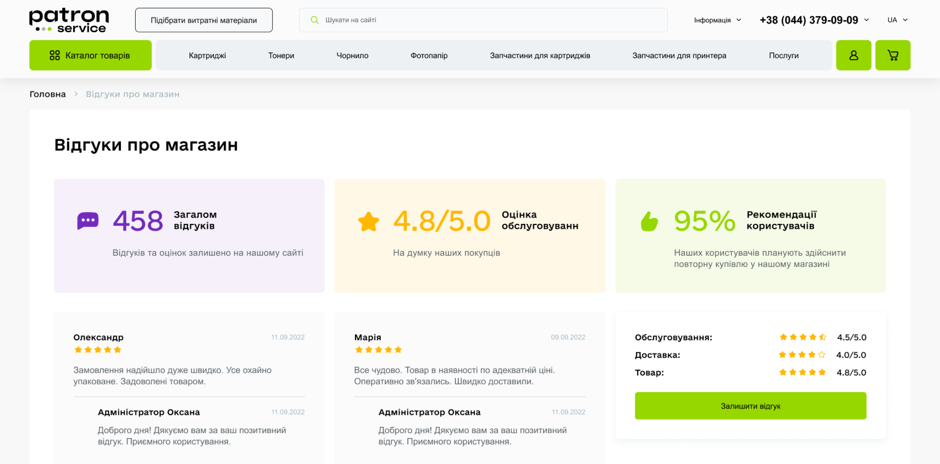Click Підібрати витратні матеріали button

[x=204, y=20]
